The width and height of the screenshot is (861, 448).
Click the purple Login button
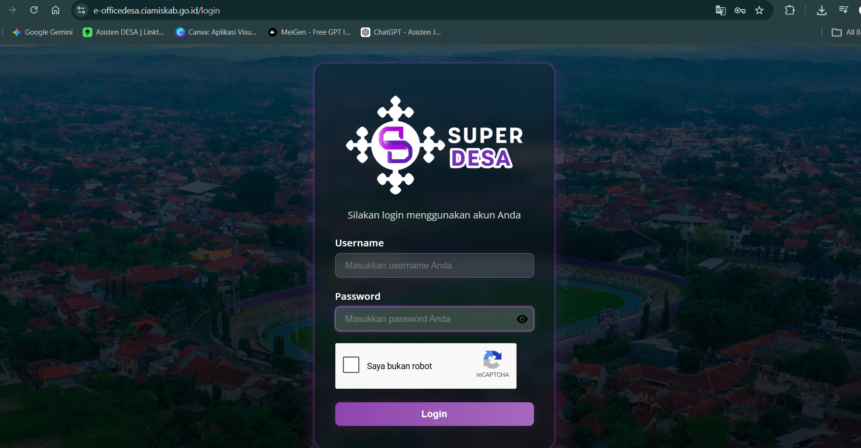[x=434, y=414]
